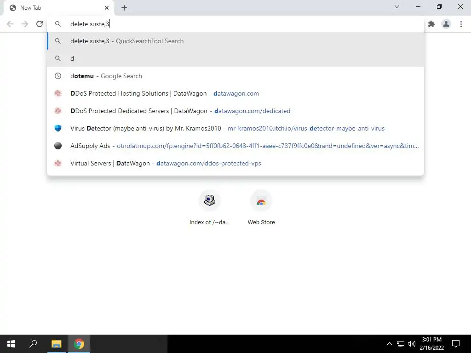Open DDoS Protected Hosting Solutions suggestion
Viewport: 471px width, 353px height.
[x=235, y=93]
